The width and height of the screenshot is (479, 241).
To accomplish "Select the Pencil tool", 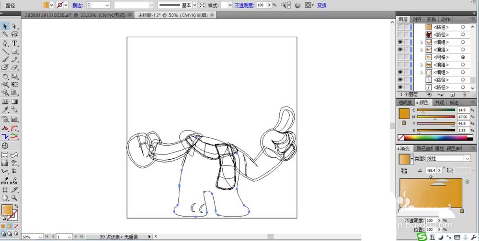I will [14, 59].
